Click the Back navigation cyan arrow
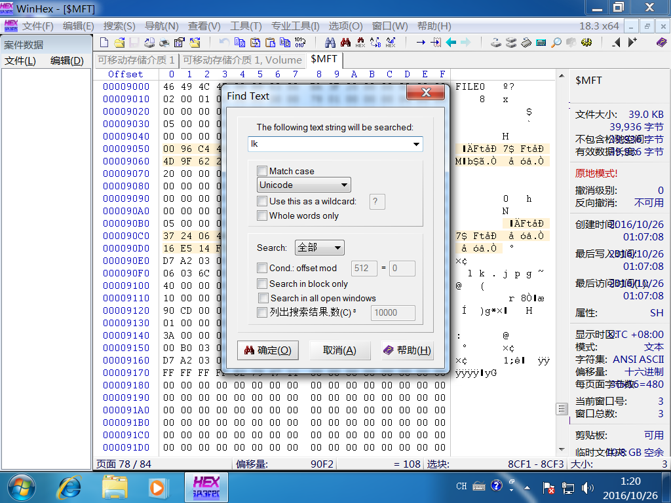The image size is (671, 503). tap(451, 43)
